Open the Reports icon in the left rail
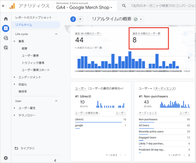Image resolution: width=196 pixels, height=163 pixels. [x=6, y=28]
